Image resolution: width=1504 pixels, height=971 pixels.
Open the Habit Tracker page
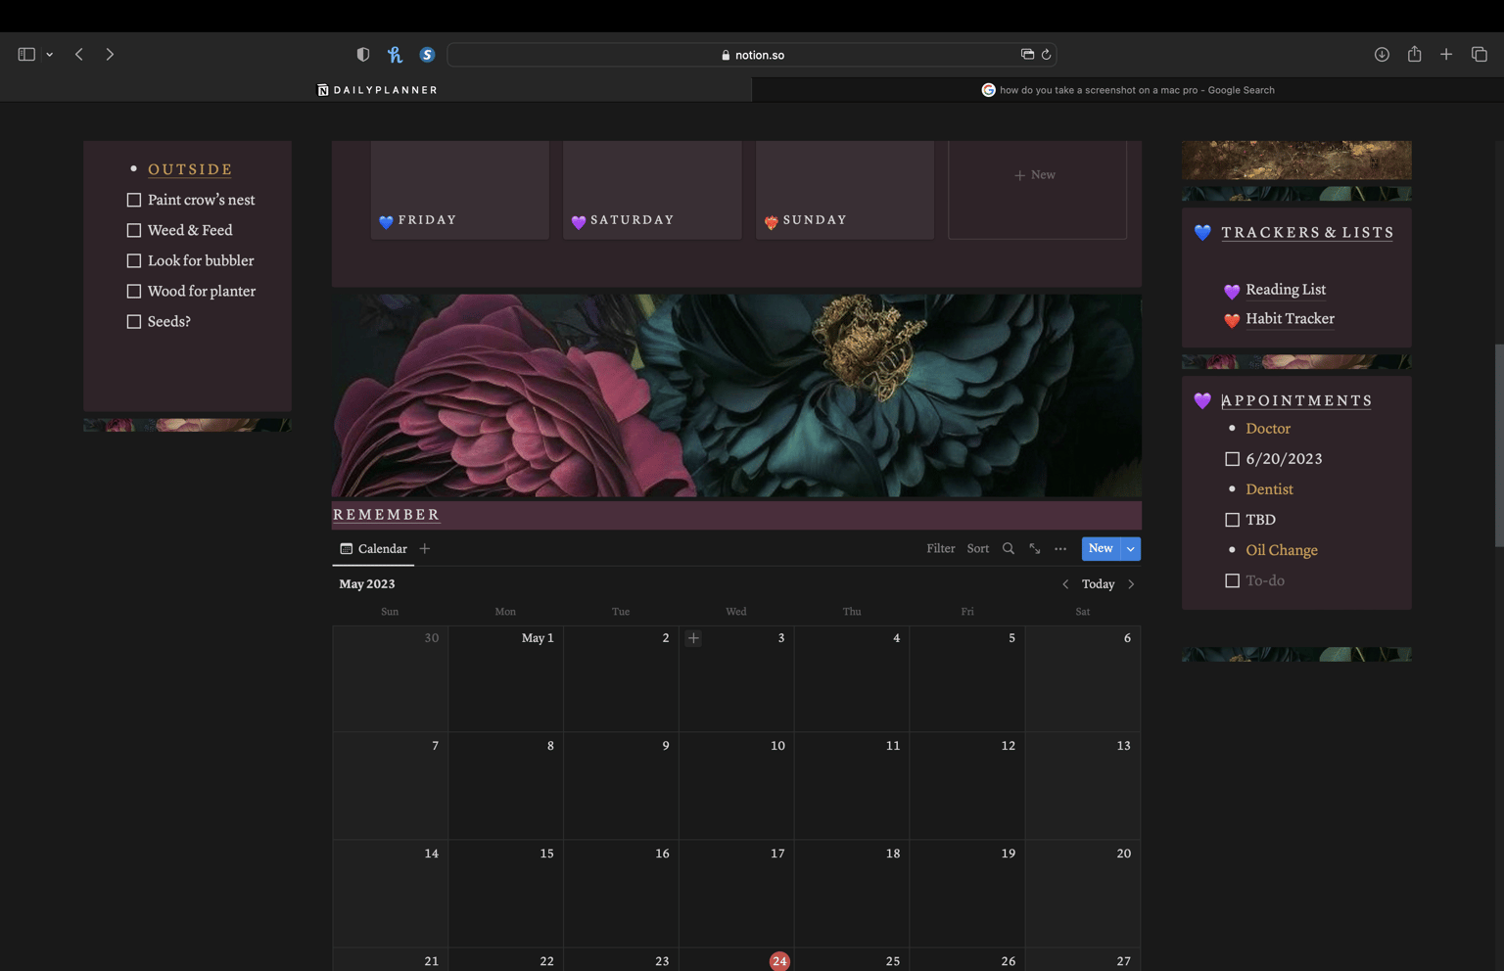click(x=1290, y=319)
